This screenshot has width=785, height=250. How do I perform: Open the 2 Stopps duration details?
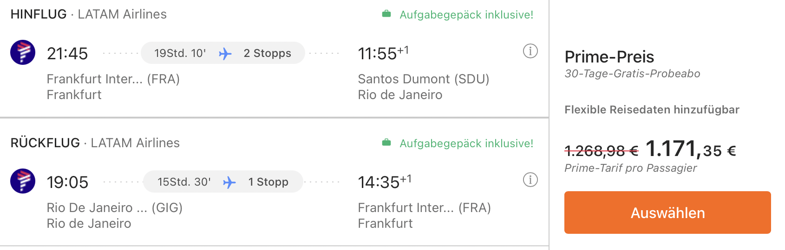pos(223,53)
